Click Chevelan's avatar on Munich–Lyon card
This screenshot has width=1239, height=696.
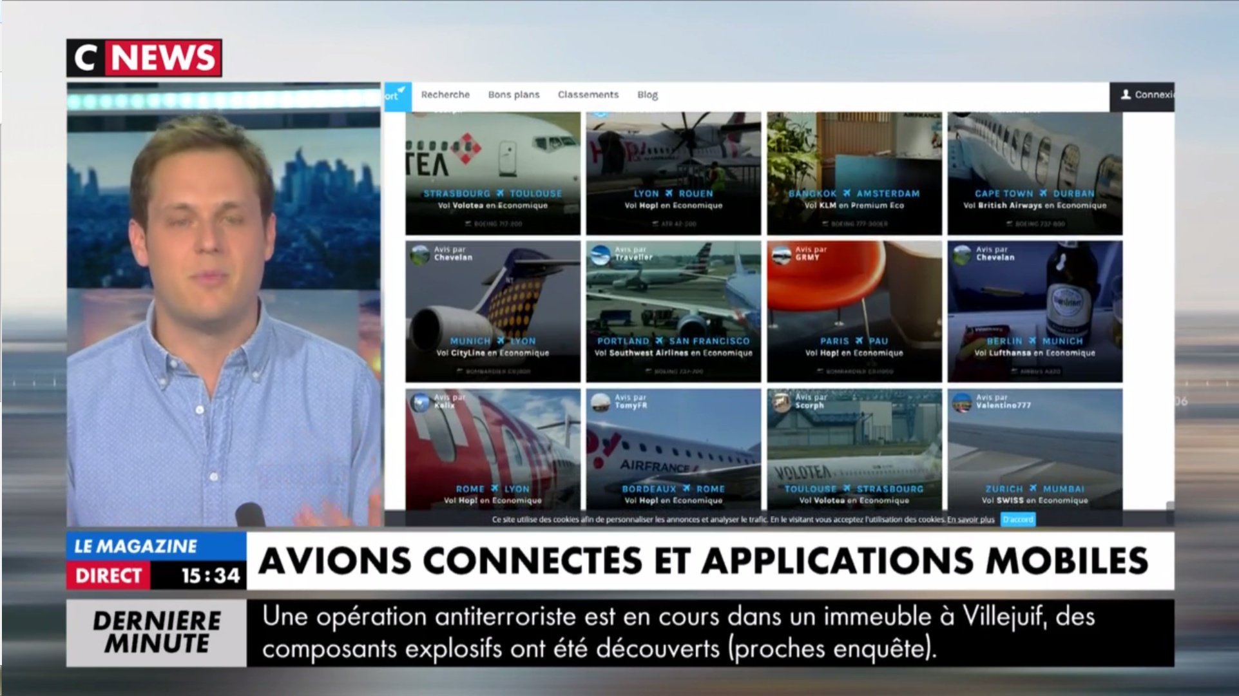point(420,255)
